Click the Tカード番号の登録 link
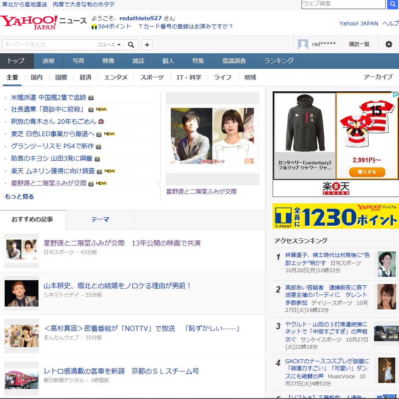This screenshot has width=399, height=399. click(x=186, y=27)
